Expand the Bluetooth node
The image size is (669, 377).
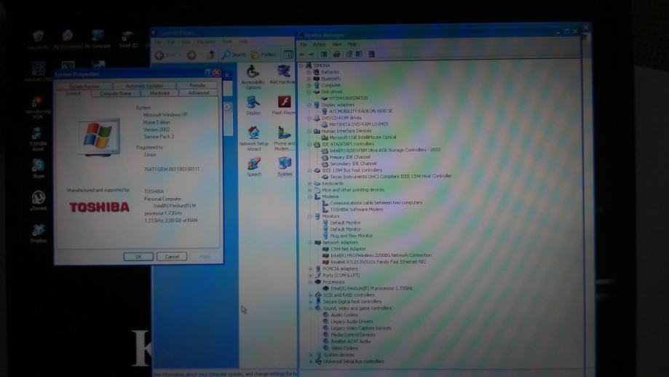(309, 79)
